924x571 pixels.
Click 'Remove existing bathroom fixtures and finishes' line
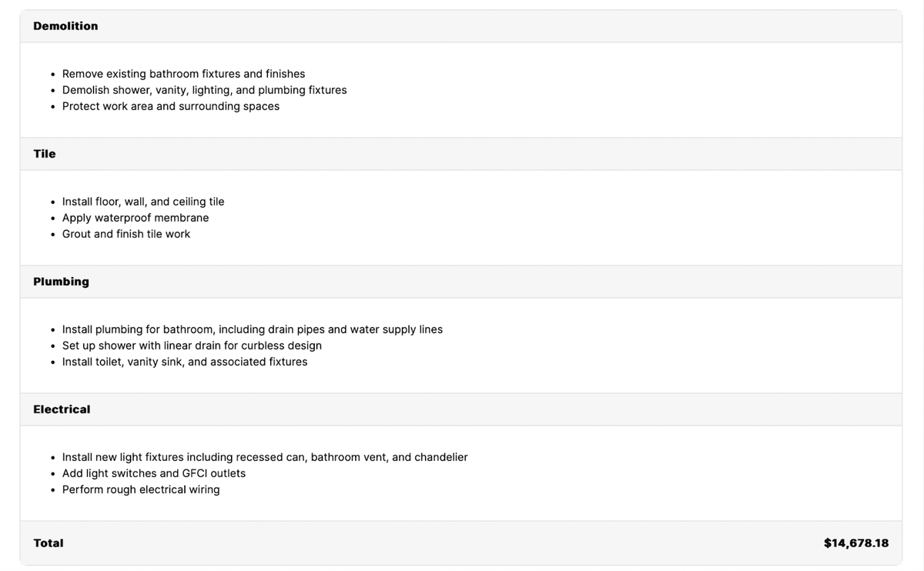(183, 74)
